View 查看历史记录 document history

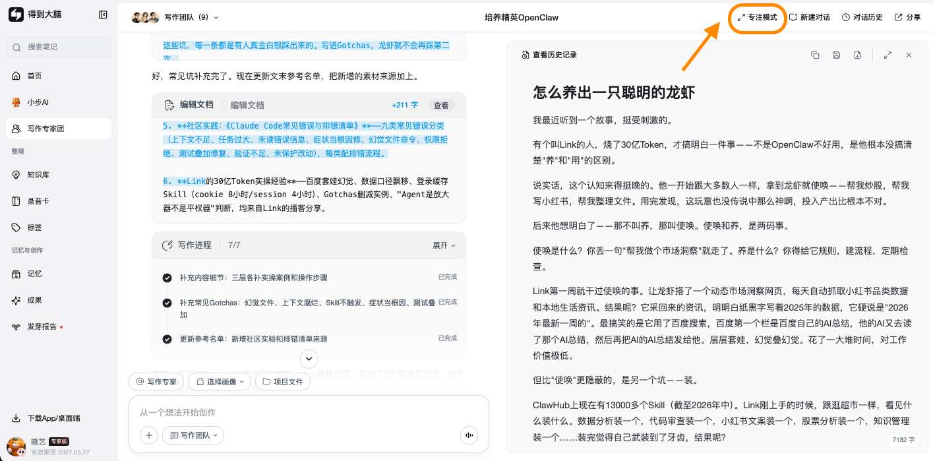pos(549,55)
